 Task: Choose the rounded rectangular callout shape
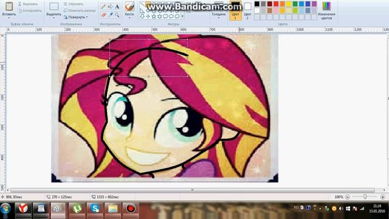(165, 16)
